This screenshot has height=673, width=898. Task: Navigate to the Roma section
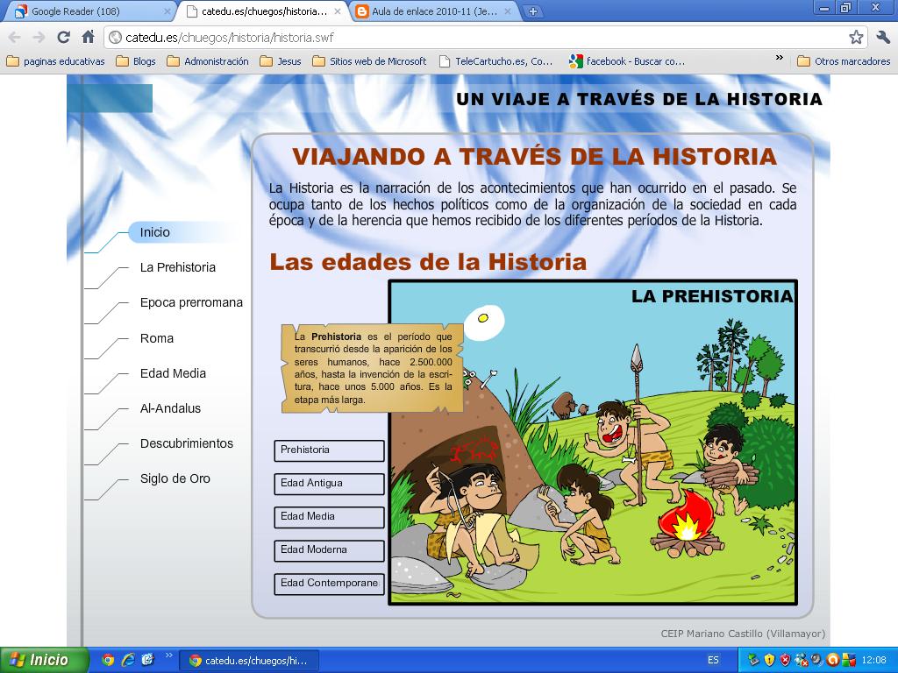point(157,338)
